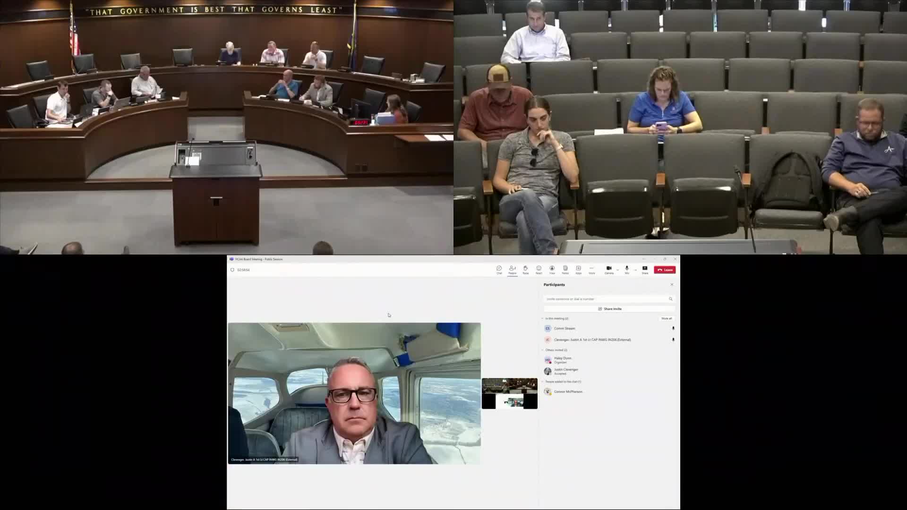Screen dimensions: 907x510
Task: Open the React emoji menu
Action: (x=539, y=269)
